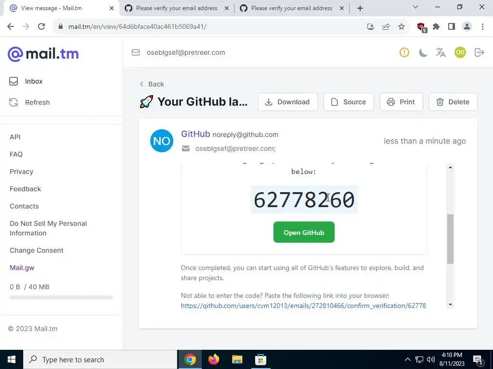The height and width of the screenshot is (369, 493).
Task: Click the NO sender avatar
Action: coord(162,141)
